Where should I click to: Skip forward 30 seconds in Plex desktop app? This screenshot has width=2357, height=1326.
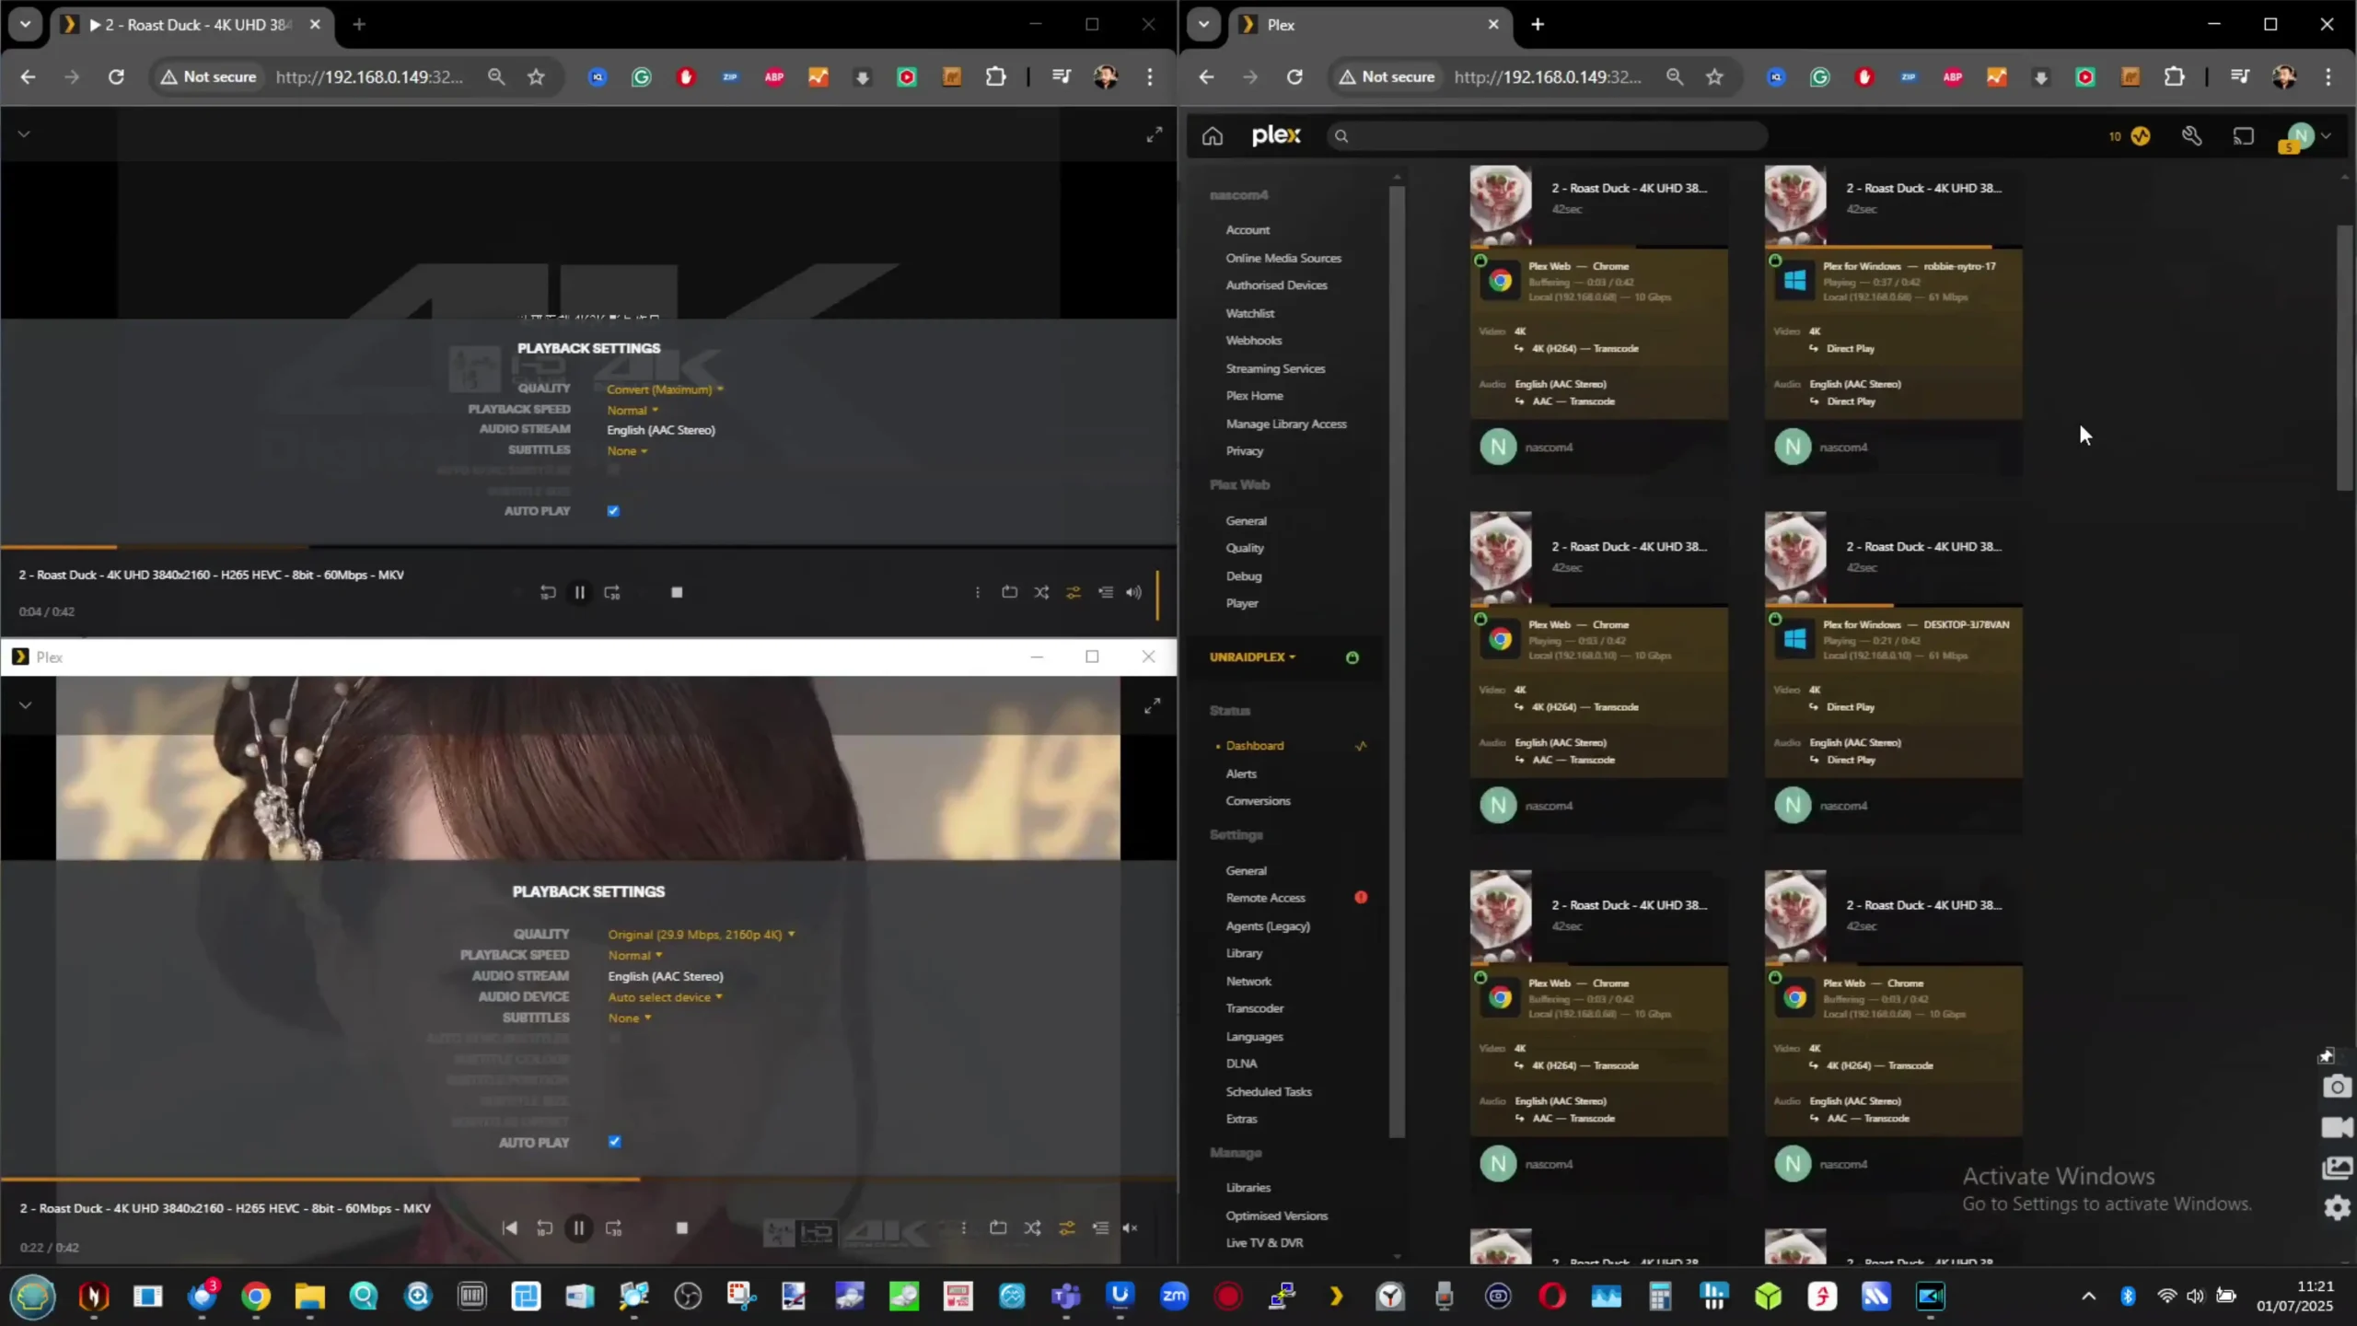point(614,1227)
